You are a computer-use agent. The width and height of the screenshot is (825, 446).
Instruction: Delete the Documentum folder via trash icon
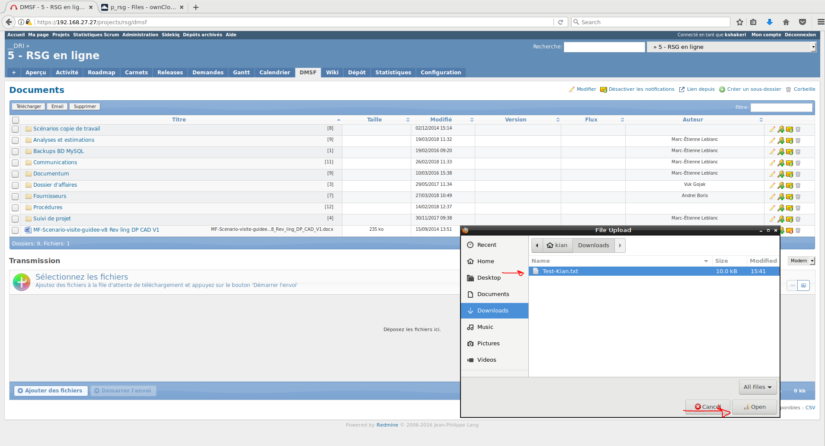click(798, 174)
